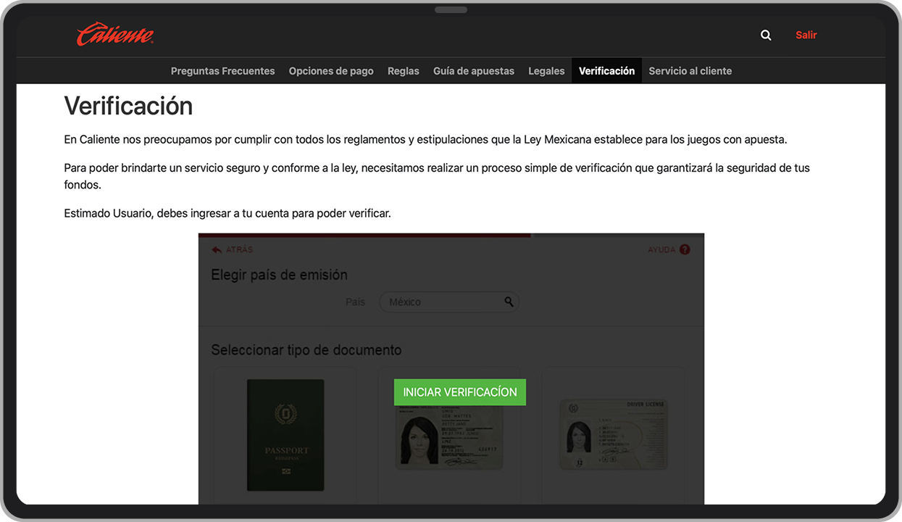902x522 pixels.
Task: Open the Guía de apuestas page
Action: click(474, 70)
